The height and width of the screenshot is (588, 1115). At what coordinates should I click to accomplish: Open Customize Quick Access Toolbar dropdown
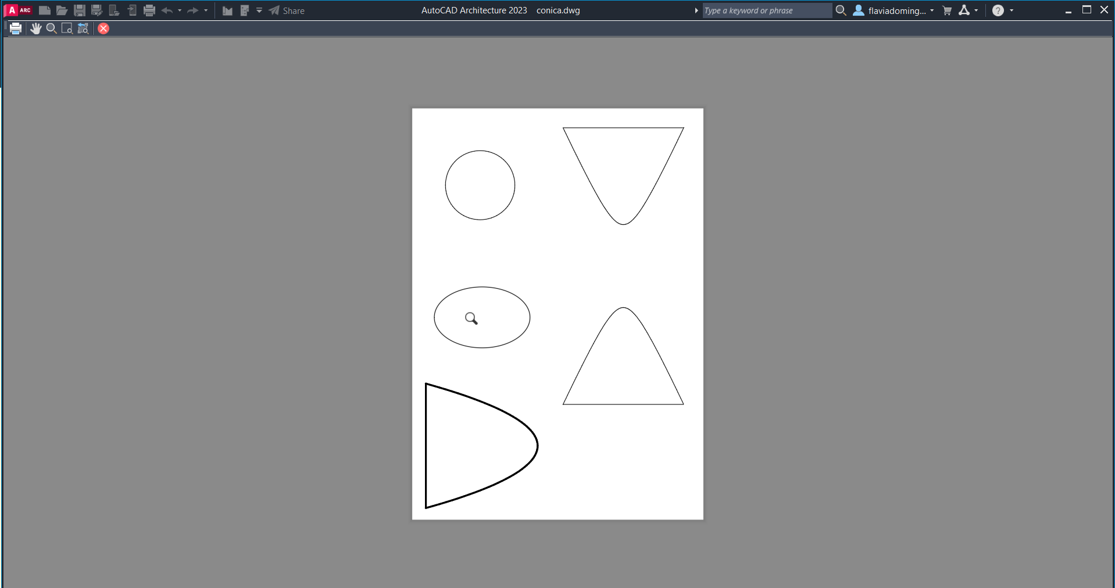click(x=259, y=10)
